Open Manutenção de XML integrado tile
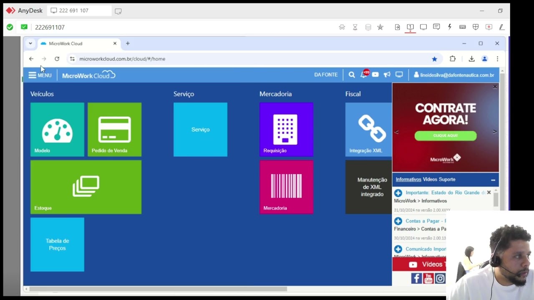The height and width of the screenshot is (300, 534). point(369,187)
